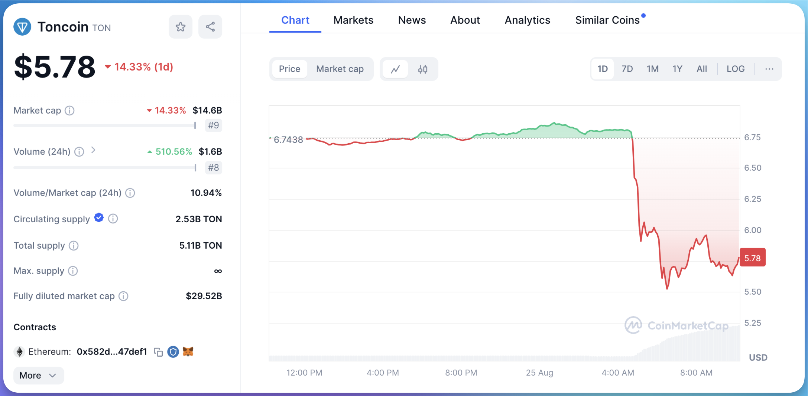Image resolution: width=808 pixels, height=396 pixels.
Task: Click the 6.7438 opening price label
Action: pyautogui.click(x=288, y=140)
